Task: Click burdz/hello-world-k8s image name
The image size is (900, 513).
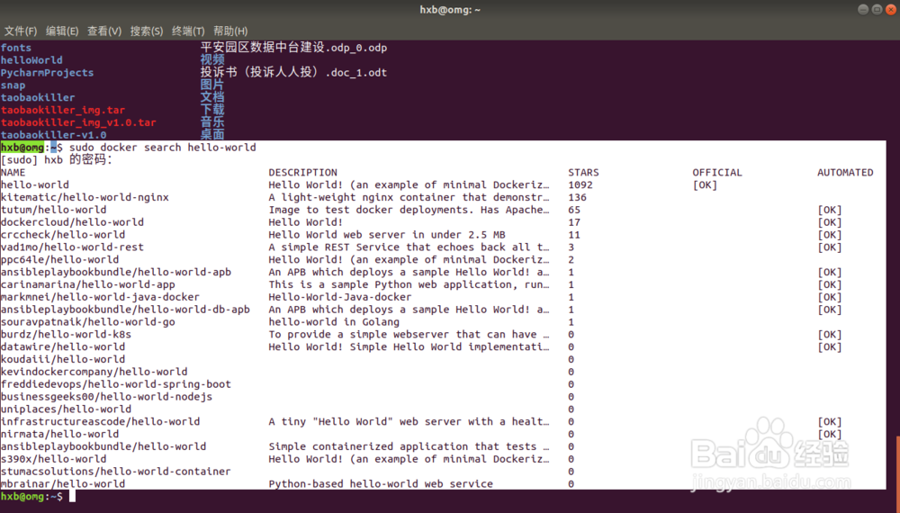Action: (x=66, y=335)
